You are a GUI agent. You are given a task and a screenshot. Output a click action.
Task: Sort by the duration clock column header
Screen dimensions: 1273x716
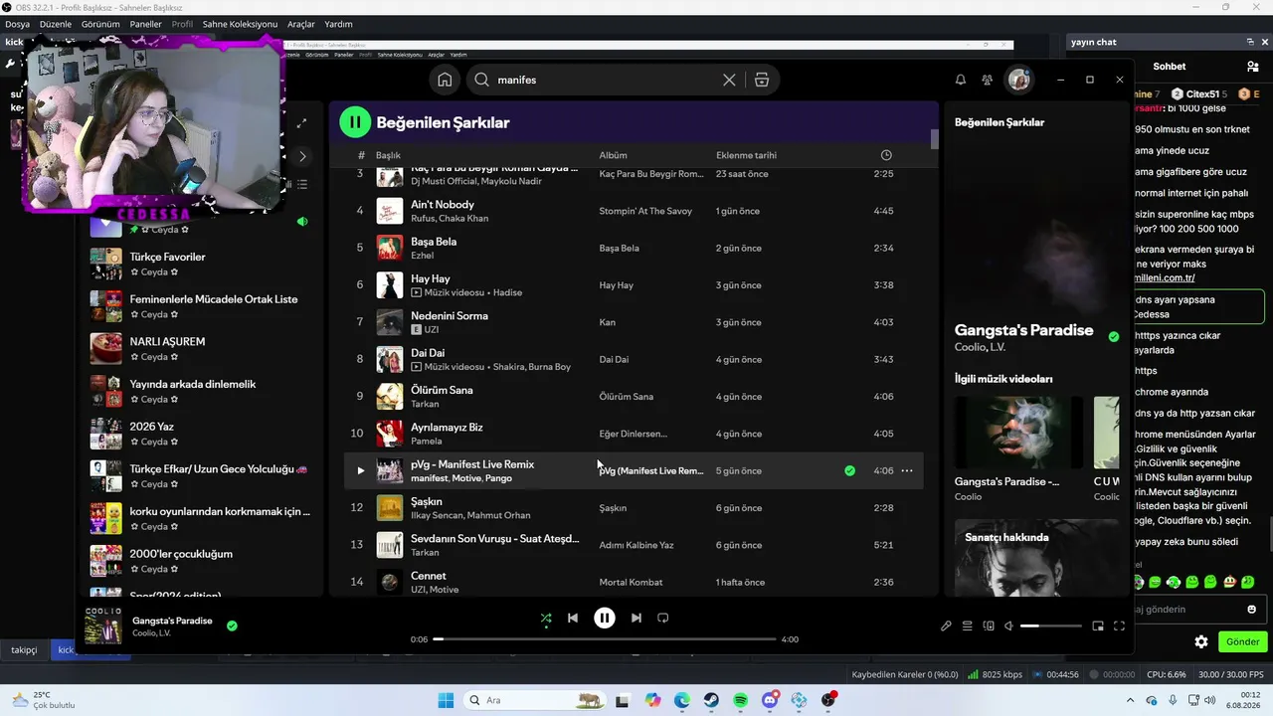tap(886, 155)
